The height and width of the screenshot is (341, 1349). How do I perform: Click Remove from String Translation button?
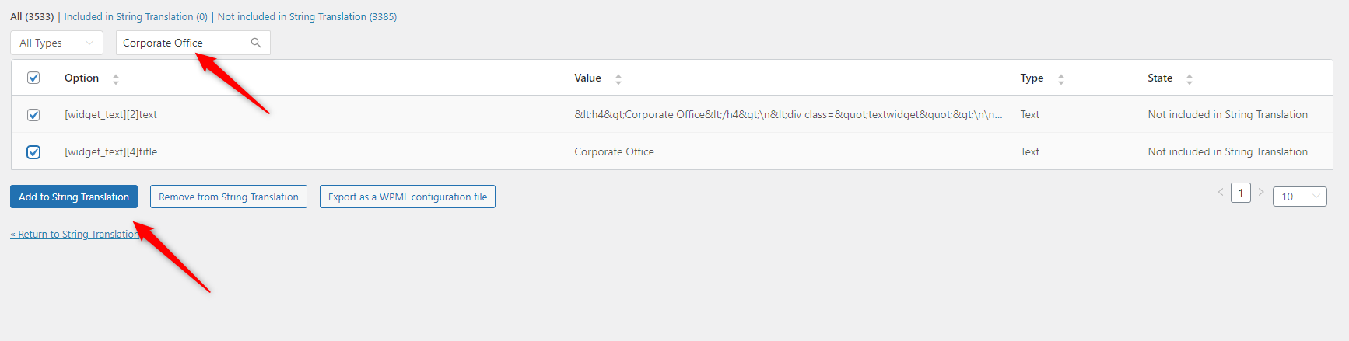click(x=229, y=197)
